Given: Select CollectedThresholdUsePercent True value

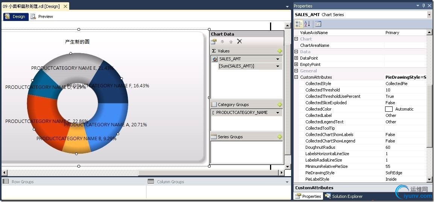Looking at the screenshot, I should pos(390,96).
